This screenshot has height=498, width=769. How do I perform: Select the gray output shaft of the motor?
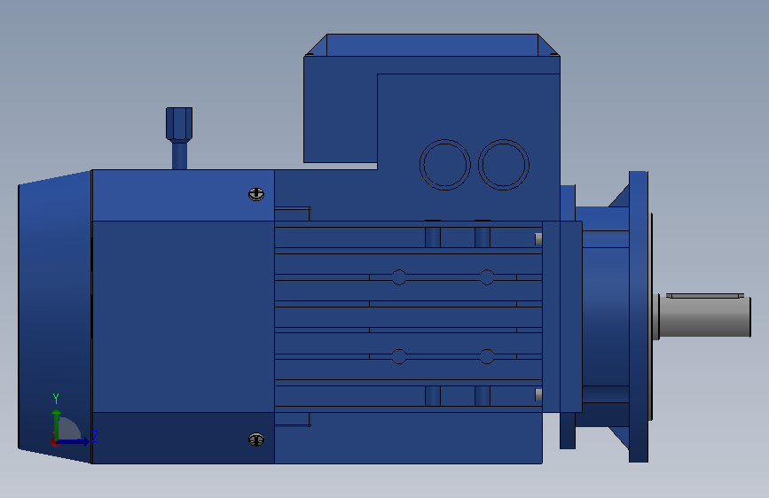704,316
